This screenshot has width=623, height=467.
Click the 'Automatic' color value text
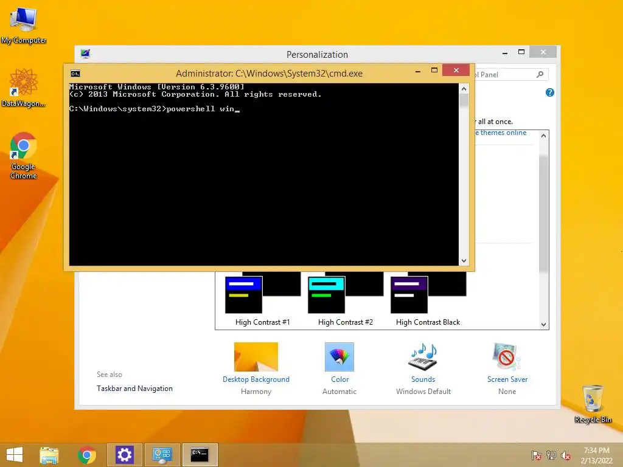click(339, 392)
